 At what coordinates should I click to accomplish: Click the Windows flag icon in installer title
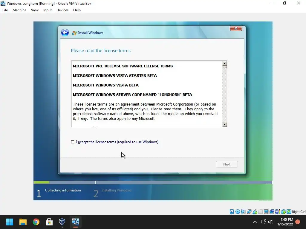click(74, 33)
